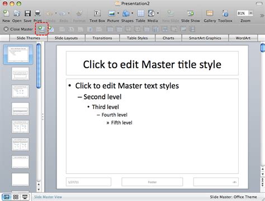Open the Table Styles tab
This screenshot has height=201, width=265.
(137, 38)
